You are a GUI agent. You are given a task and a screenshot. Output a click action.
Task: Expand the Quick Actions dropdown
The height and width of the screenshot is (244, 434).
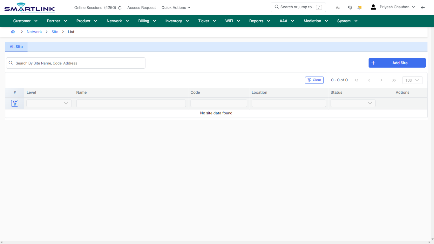[x=176, y=7]
